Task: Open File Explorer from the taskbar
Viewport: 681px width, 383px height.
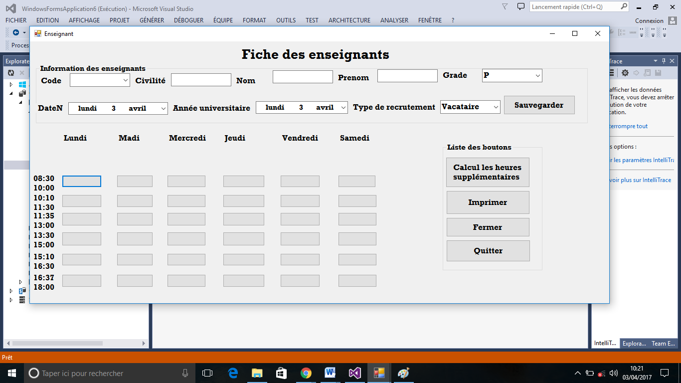Action: (x=256, y=373)
